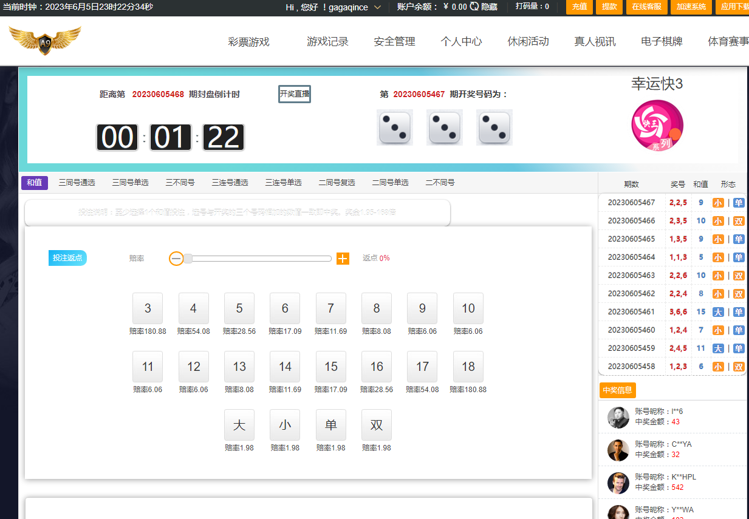The height and width of the screenshot is (519, 749).
Task: Switch to the 二不同号 tab
Action: click(440, 183)
